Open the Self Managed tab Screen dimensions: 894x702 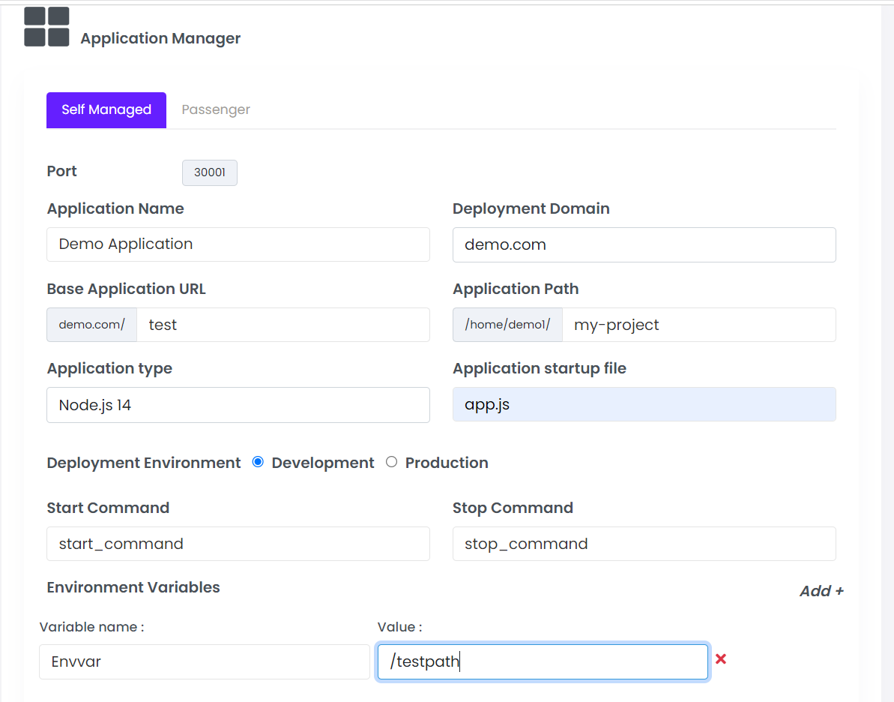click(106, 109)
